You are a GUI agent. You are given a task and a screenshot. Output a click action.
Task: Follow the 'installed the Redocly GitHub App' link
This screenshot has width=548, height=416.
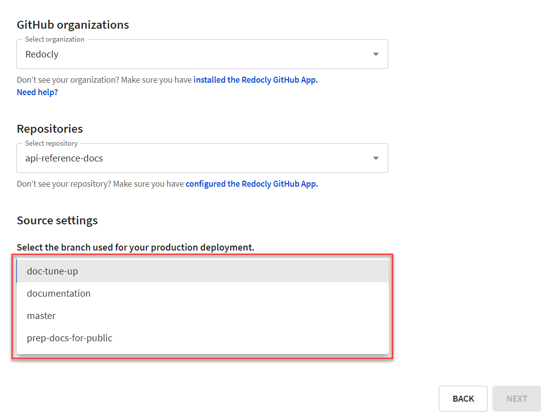point(255,80)
